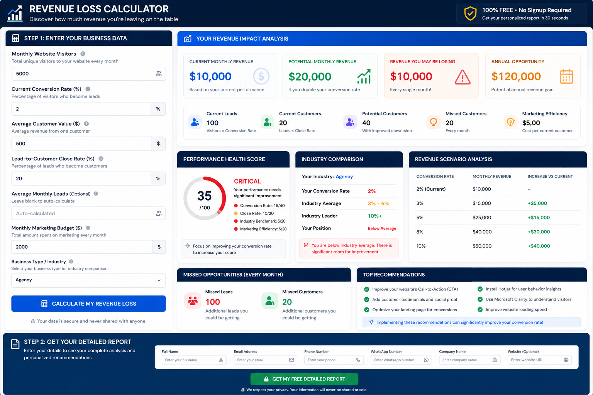This screenshot has height=395, width=593.
Task: Click the purple Potential Customers icon
Action: pos(350,122)
